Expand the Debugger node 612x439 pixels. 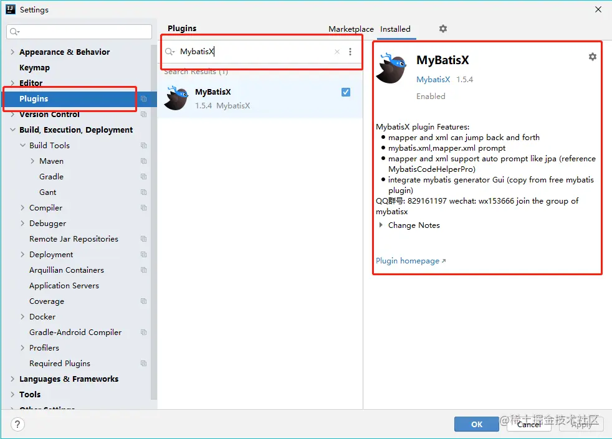[x=22, y=223]
